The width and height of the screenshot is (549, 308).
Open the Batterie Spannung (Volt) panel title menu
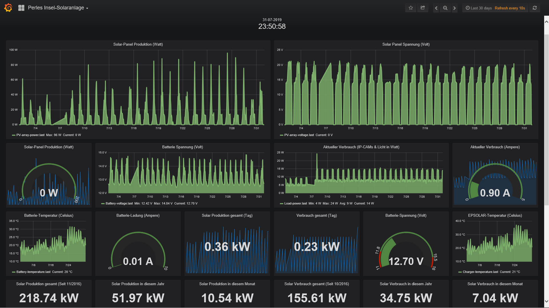(182, 147)
